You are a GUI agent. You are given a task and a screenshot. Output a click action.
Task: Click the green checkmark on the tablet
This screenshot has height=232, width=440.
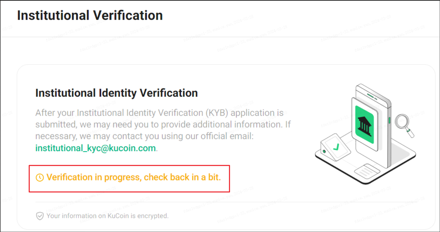pyautogui.click(x=336, y=147)
